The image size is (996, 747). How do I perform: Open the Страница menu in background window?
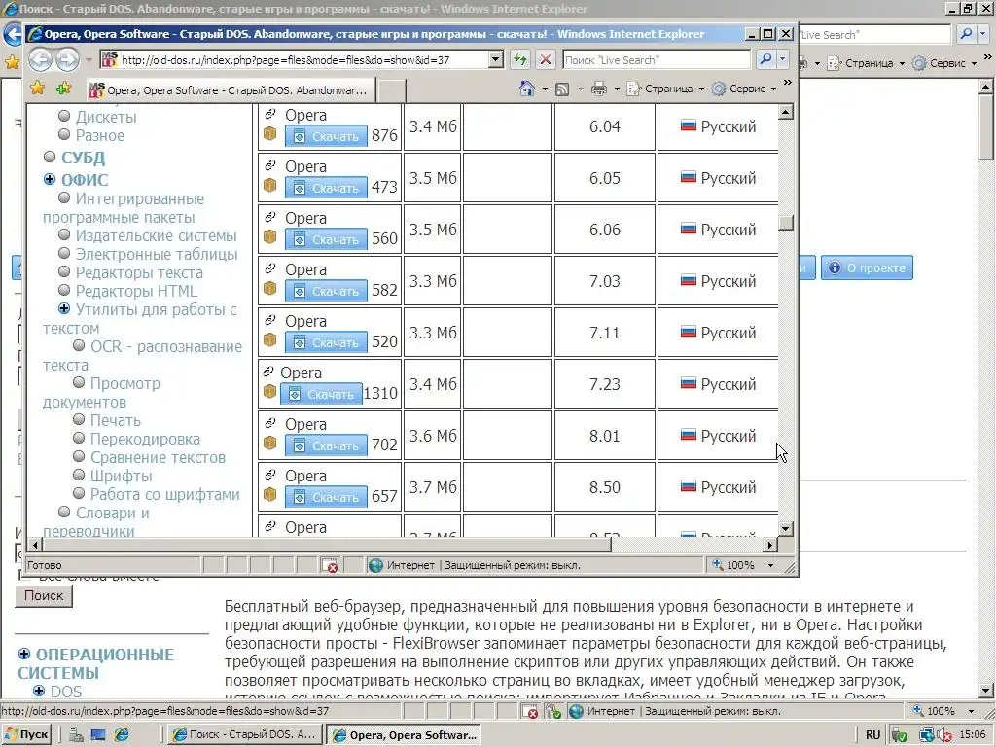(865, 63)
